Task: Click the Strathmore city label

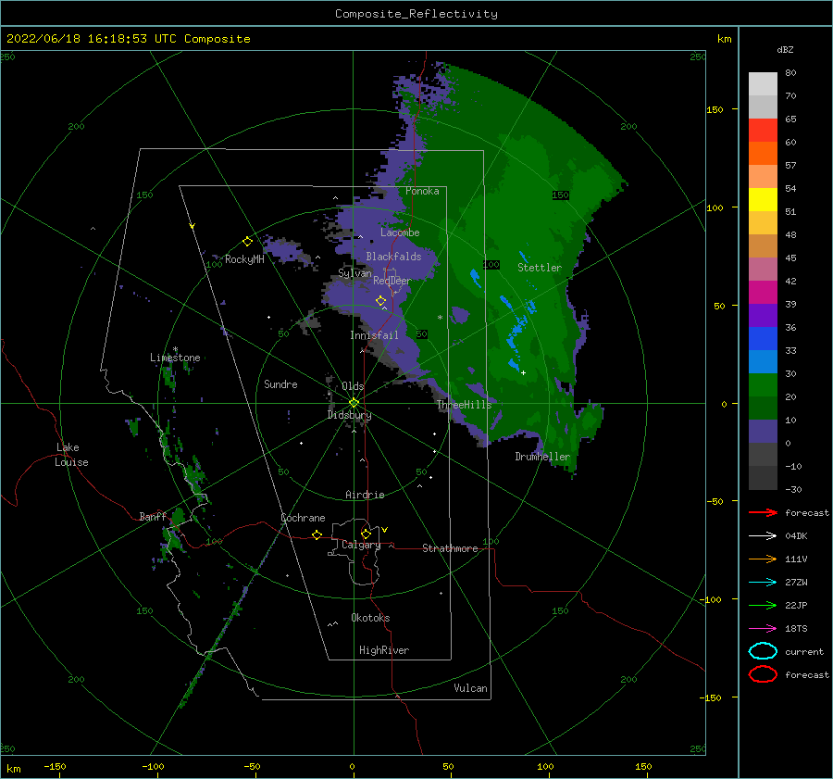Action: tap(450, 548)
